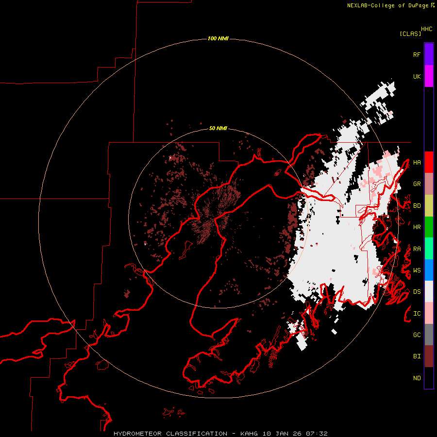This screenshot has width=437, height=437.
Task: Click the 100 NMI range ring label
Action: click(218, 38)
